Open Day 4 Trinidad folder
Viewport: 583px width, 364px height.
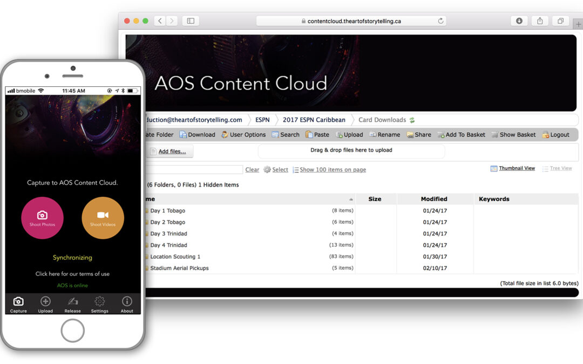(x=169, y=245)
